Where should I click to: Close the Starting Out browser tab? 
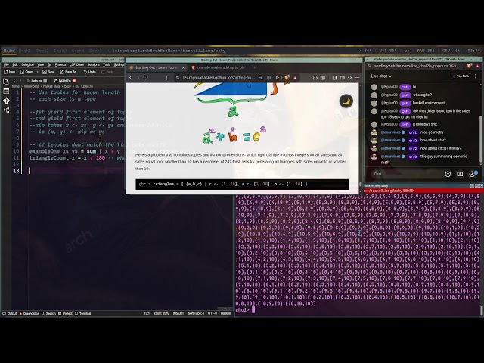(183, 67)
